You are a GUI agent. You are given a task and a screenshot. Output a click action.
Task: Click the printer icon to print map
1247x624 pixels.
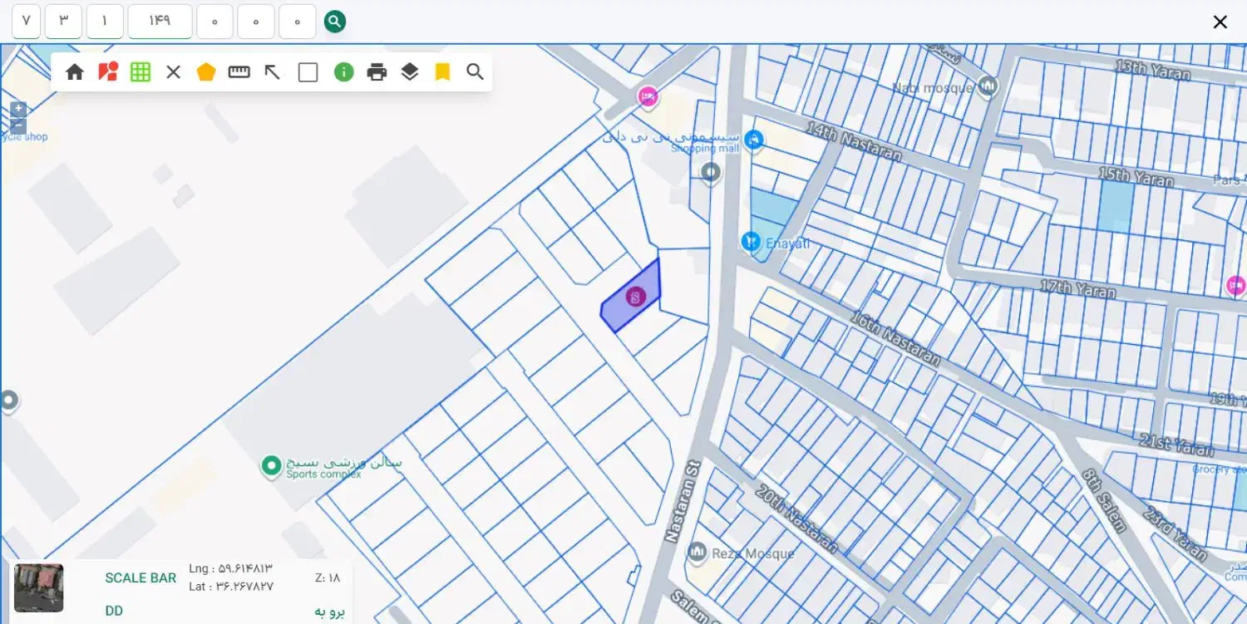(x=377, y=72)
